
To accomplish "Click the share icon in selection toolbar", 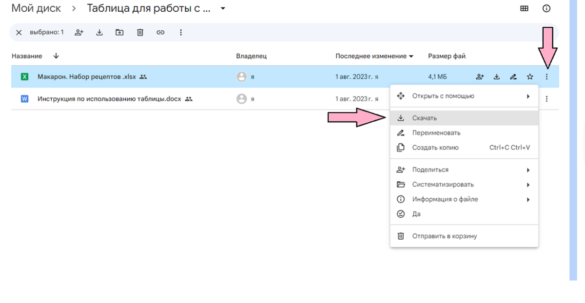I will (x=79, y=33).
